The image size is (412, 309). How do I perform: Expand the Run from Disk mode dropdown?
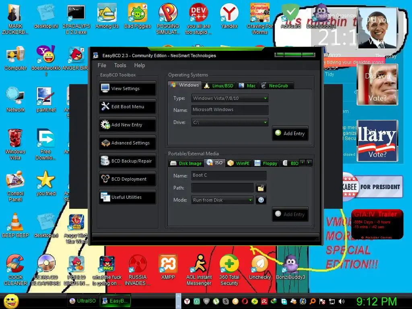pos(222,200)
